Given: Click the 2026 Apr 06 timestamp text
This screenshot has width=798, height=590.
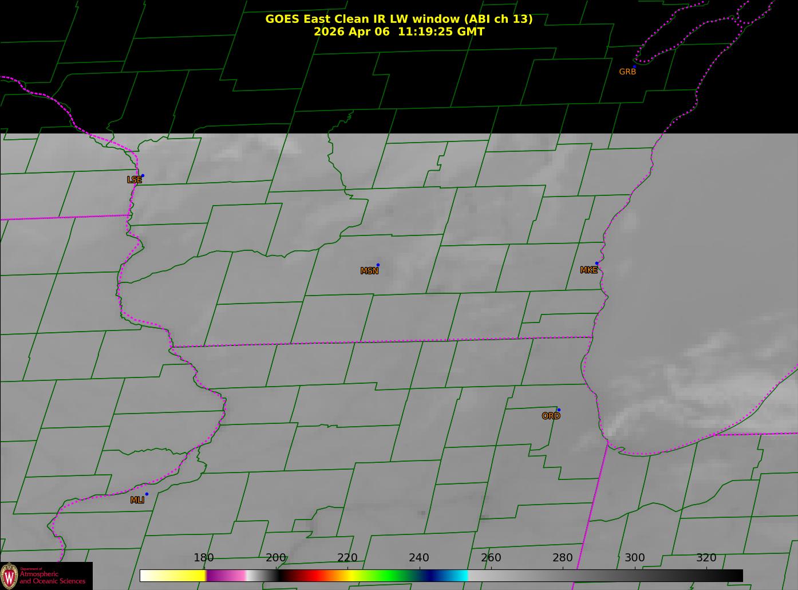Looking at the screenshot, I should [x=398, y=32].
